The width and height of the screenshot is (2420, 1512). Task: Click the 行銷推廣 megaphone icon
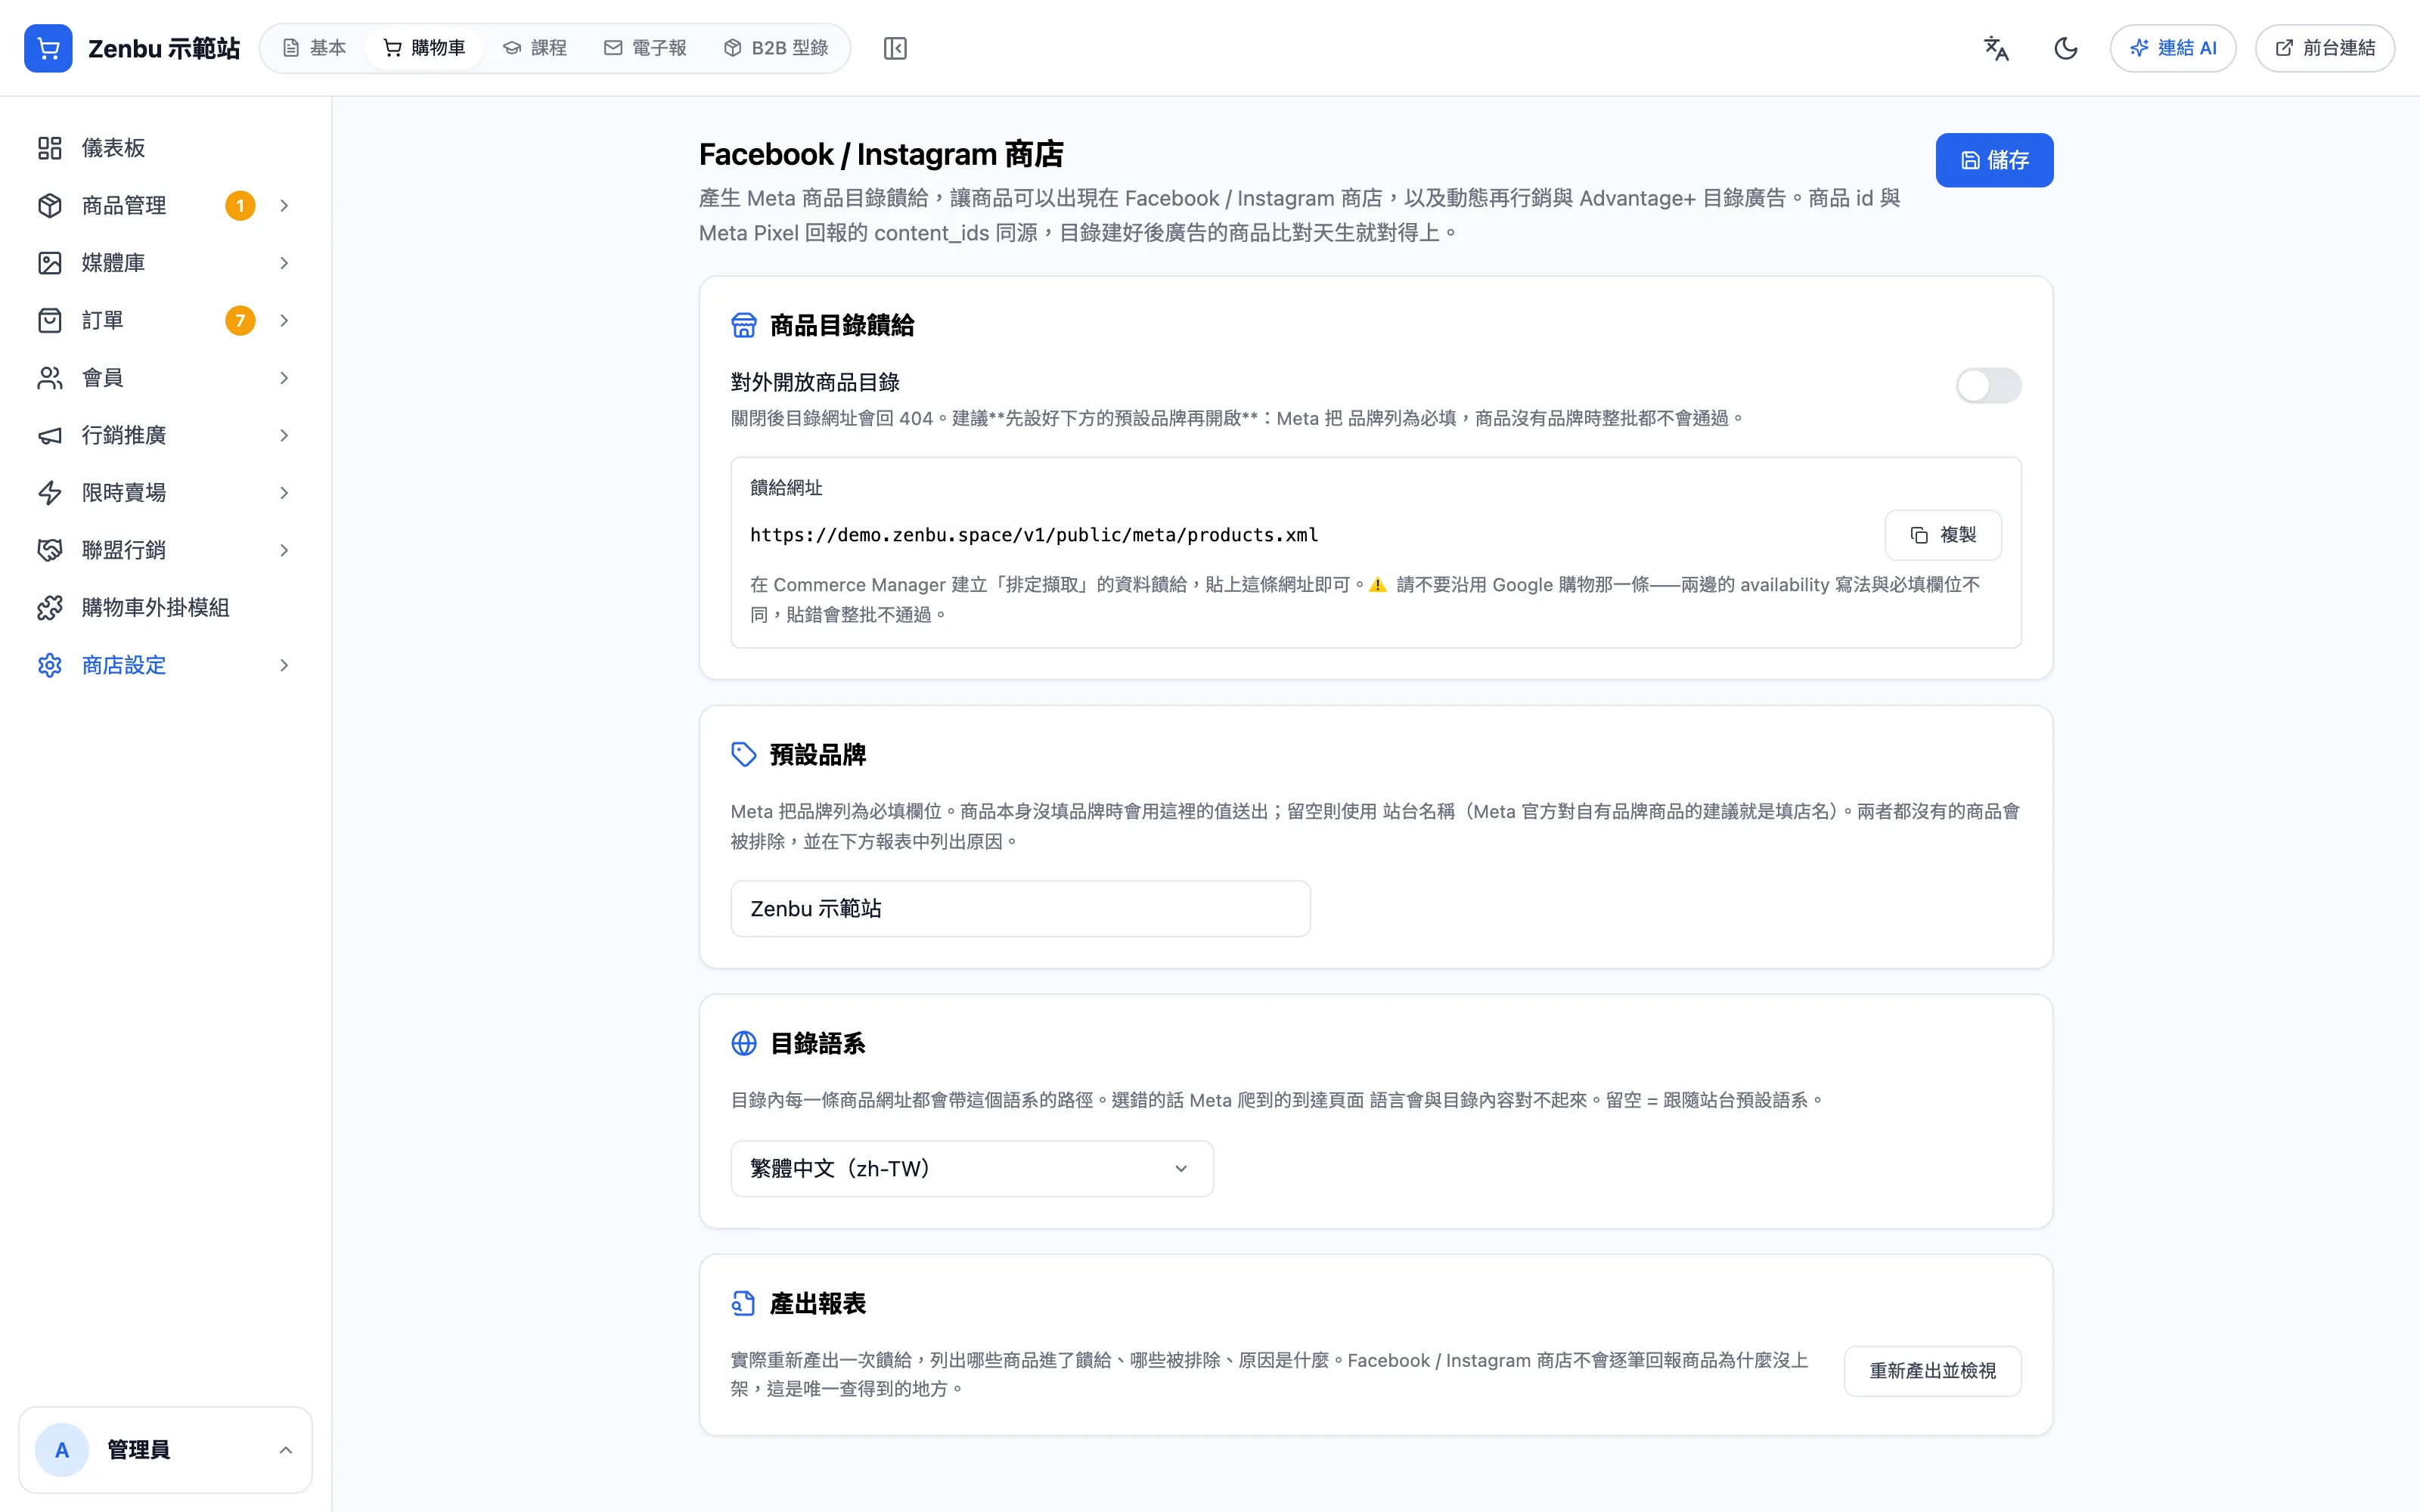(50, 435)
